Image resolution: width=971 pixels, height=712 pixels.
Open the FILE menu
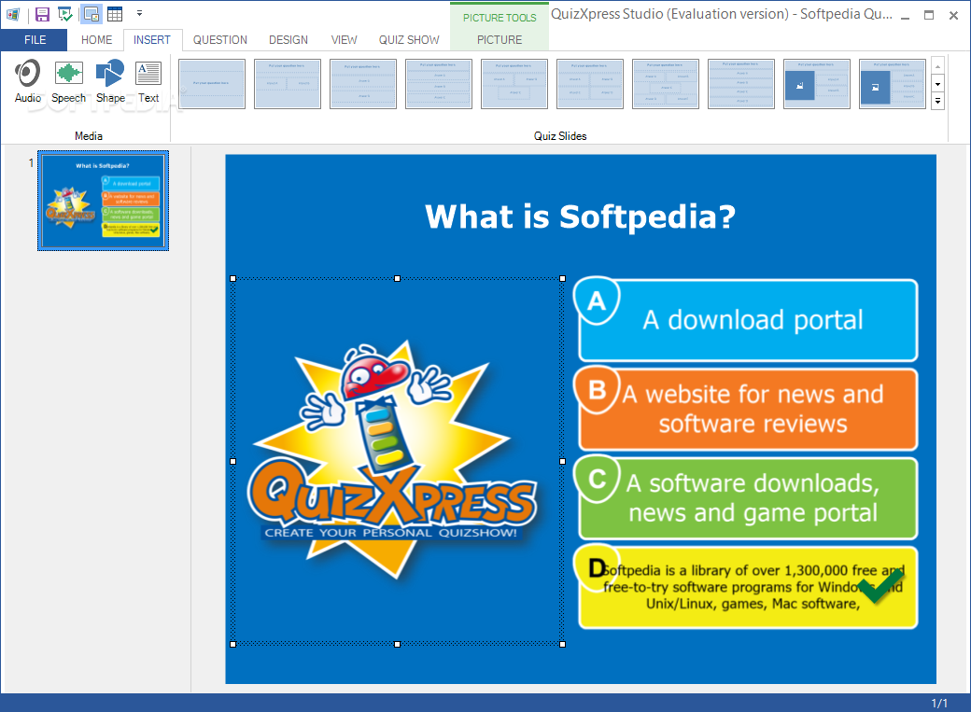(x=35, y=39)
